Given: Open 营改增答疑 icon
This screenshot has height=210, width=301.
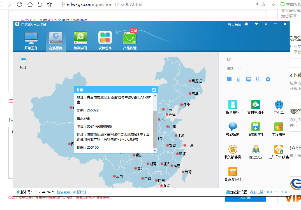Looking at the screenshot, I should pyautogui.click(x=233, y=174).
